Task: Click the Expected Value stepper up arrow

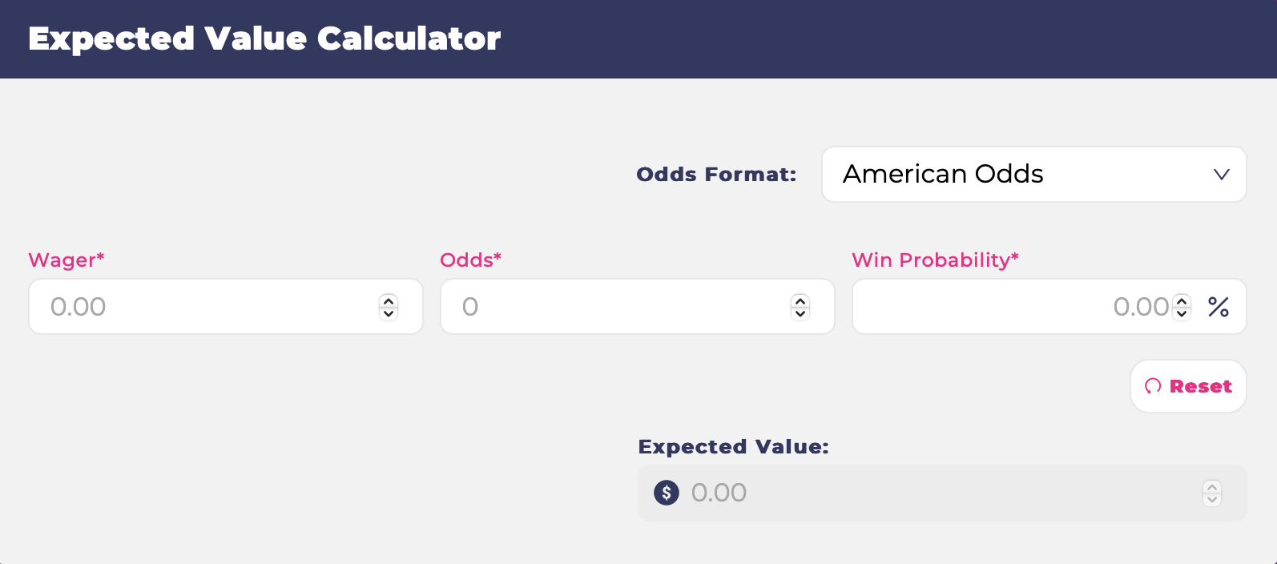Action: [x=1212, y=488]
